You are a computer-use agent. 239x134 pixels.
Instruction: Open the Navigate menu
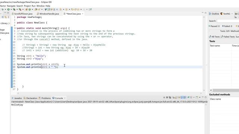11,6
